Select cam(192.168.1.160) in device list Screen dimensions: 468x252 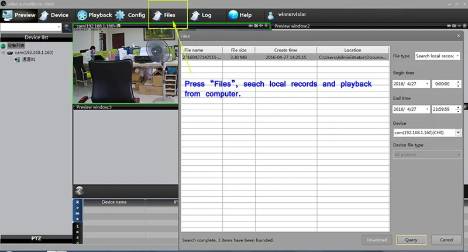pyautogui.click(x=34, y=52)
